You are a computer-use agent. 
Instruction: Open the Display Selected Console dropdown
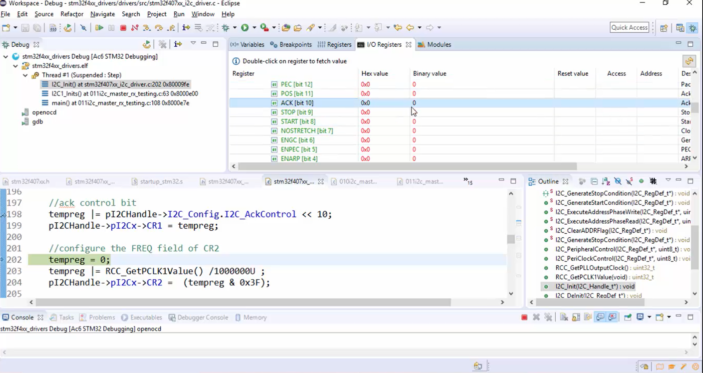tap(649, 317)
